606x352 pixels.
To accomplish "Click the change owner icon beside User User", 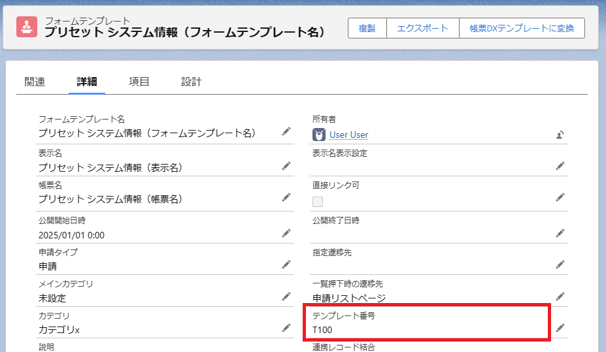I will [x=560, y=135].
